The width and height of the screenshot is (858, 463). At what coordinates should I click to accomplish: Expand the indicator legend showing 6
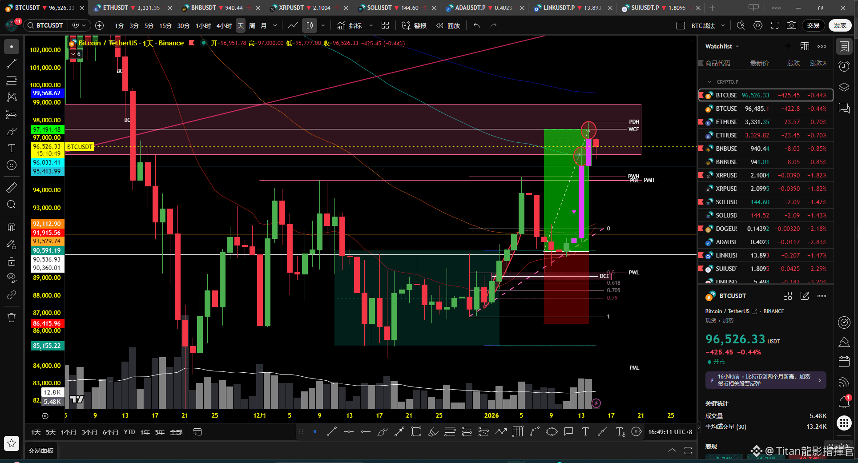pyautogui.click(x=76, y=54)
